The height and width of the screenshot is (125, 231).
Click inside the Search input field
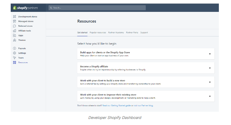(97, 8)
